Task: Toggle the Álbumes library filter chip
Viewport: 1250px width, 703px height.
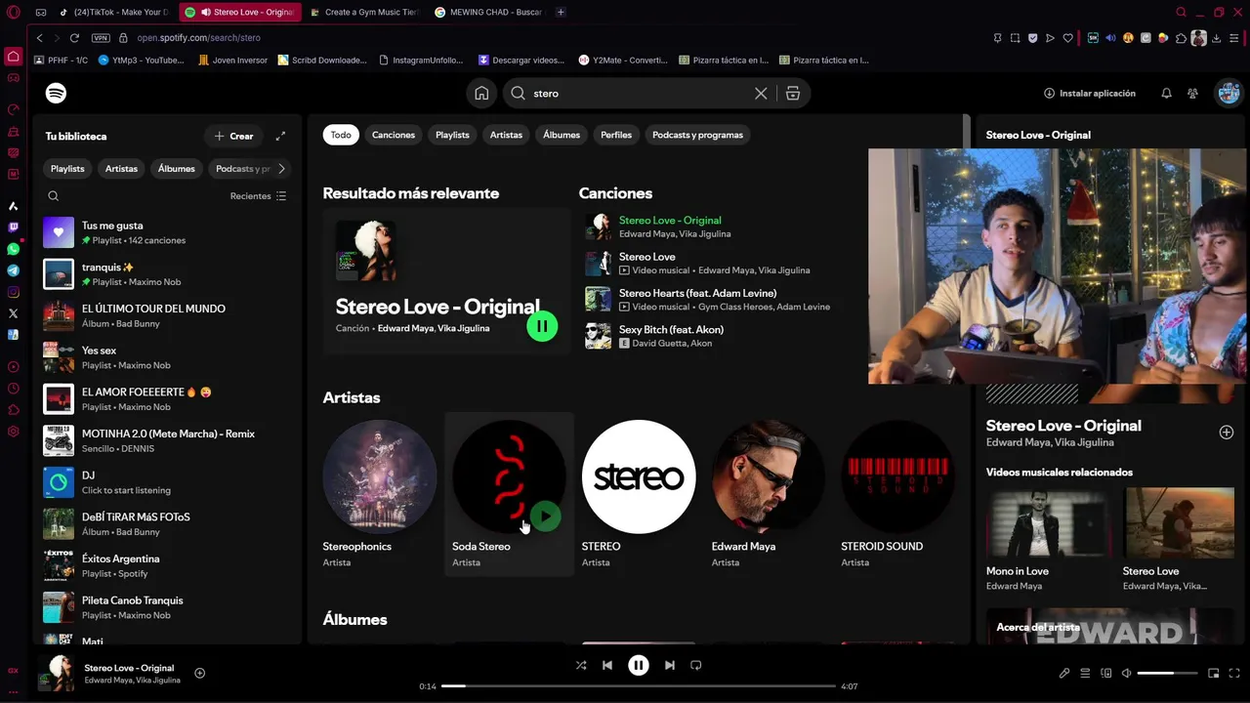Action: 176,169
